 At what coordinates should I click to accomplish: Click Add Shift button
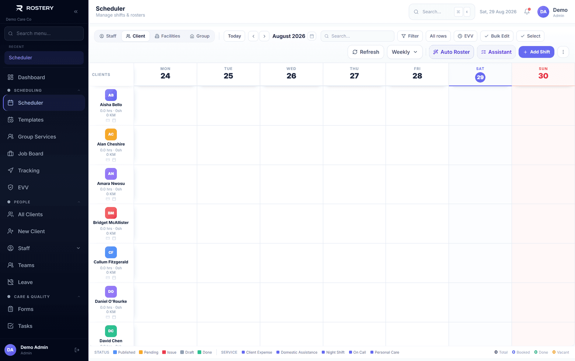536,52
